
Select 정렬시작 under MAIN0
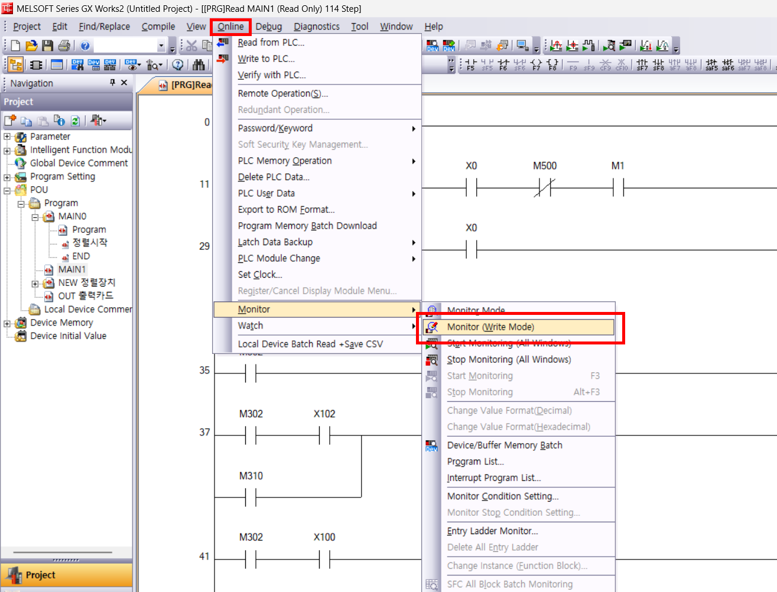[x=90, y=243]
